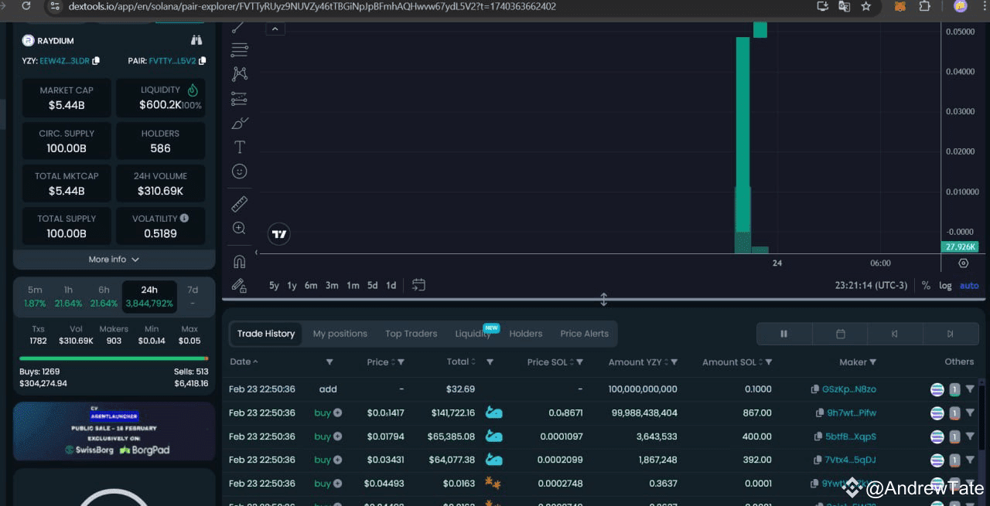990x506 pixels.
Task: Toggle auto scale on chart
Action: click(x=969, y=285)
